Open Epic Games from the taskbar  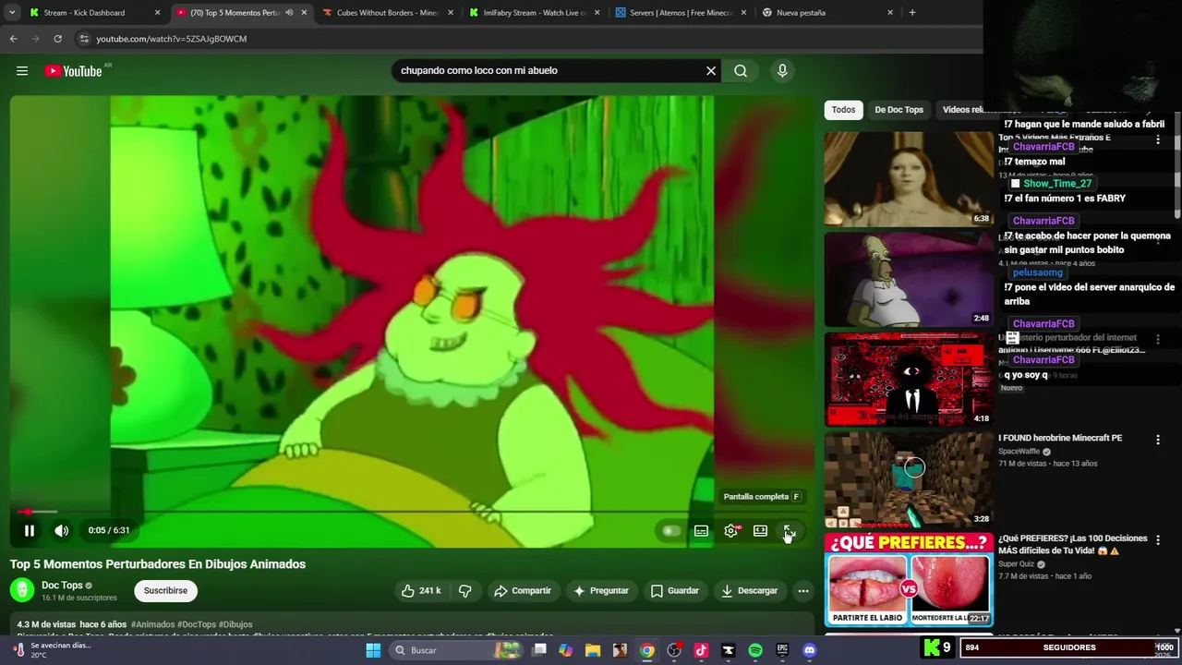click(x=782, y=650)
